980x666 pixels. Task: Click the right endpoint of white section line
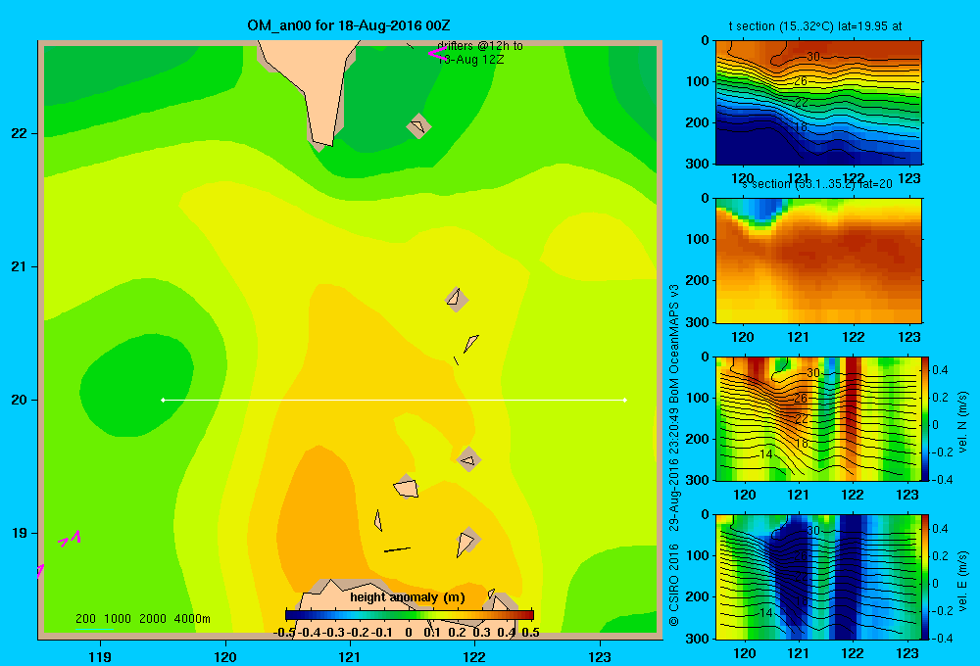coord(625,400)
